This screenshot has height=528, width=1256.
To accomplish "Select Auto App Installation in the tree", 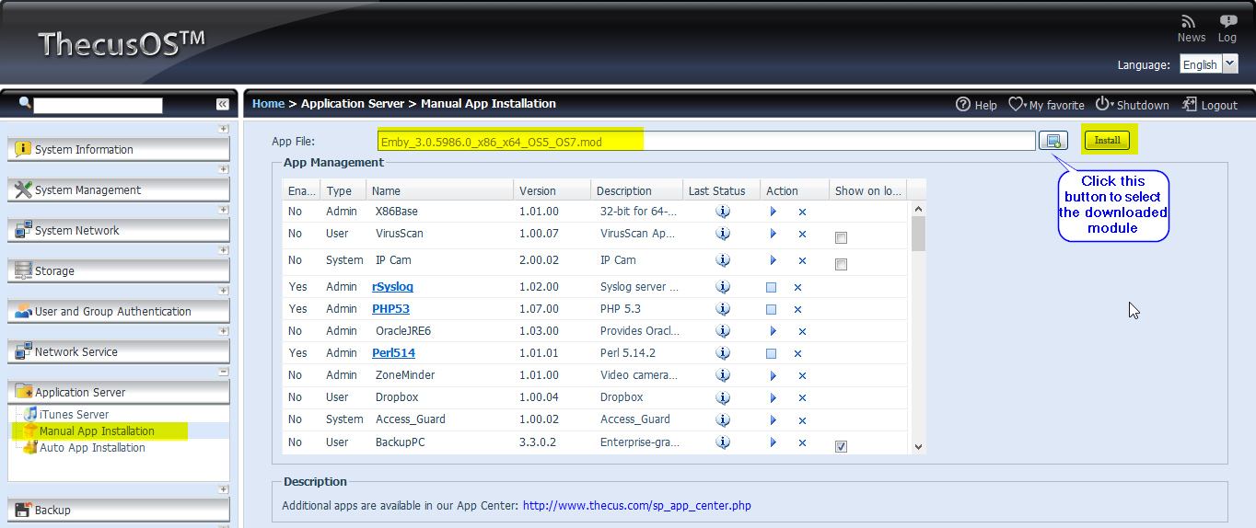I will tap(92, 448).
